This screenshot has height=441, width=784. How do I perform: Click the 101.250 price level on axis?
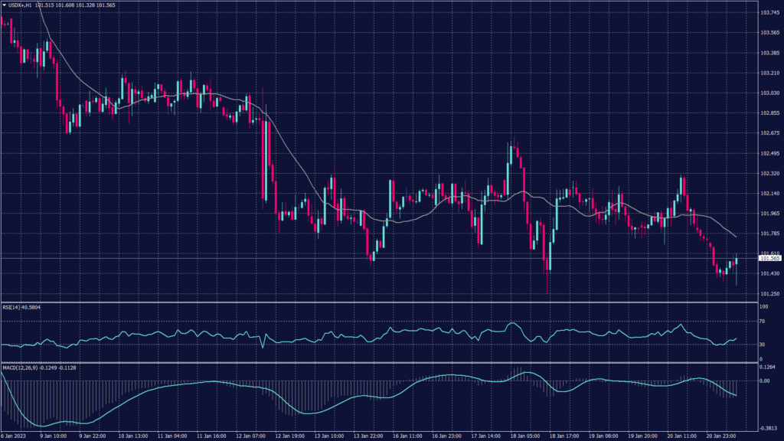pos(769,293)
